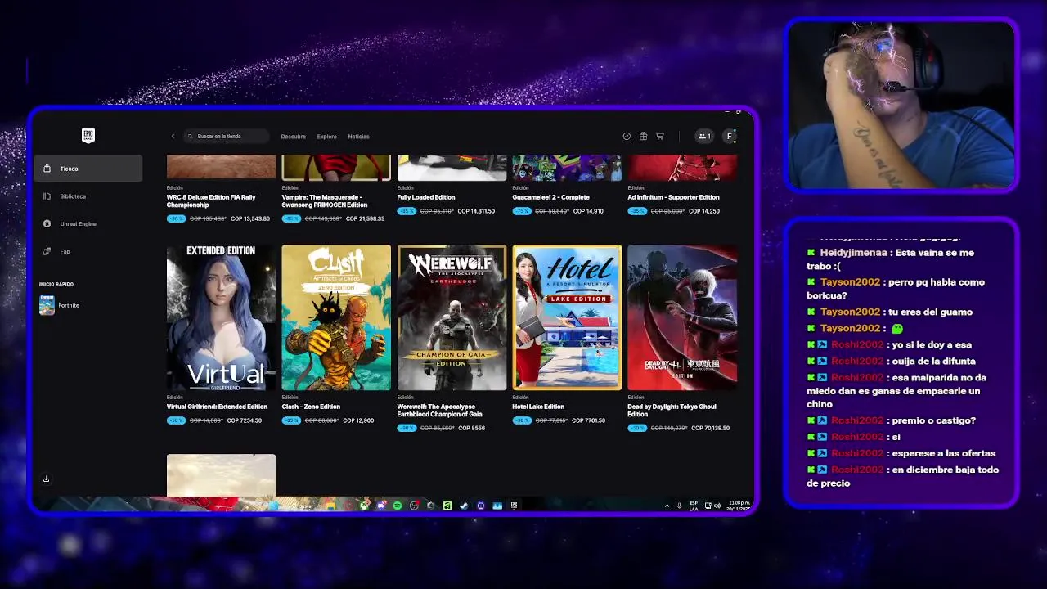Screen dimensions: 1047x589
Task: Select Biblioteca in the sidebar
Action: [88, 196]
